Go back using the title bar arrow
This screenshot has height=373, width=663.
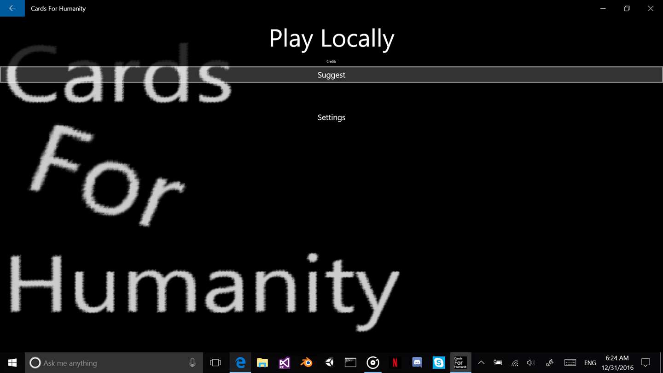tap(12, 8)
